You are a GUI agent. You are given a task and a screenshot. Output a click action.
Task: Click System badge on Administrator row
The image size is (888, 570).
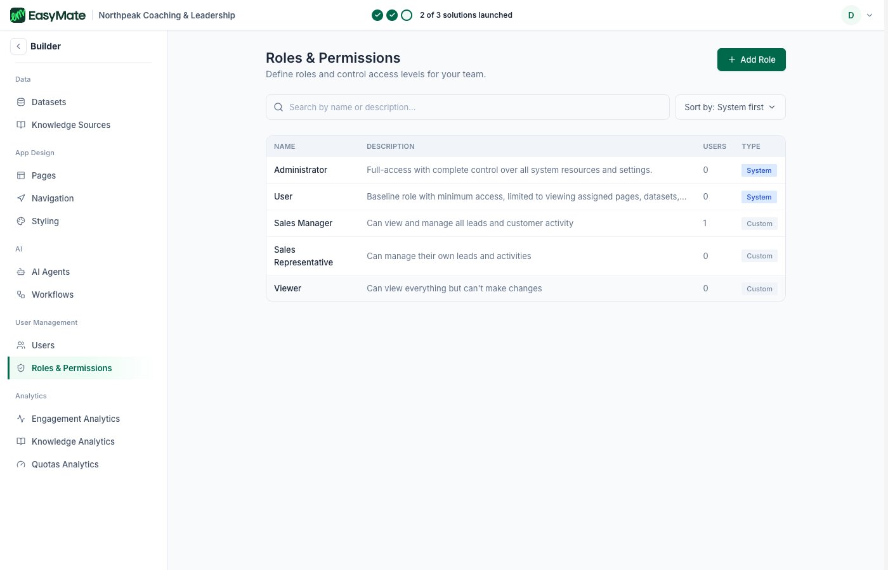click(759, 170)
